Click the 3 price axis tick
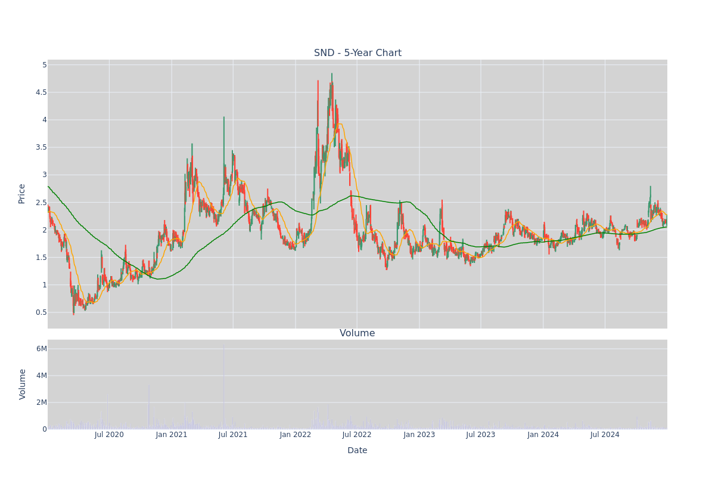This screenshot has height=477, width=715. coord(44,175)
